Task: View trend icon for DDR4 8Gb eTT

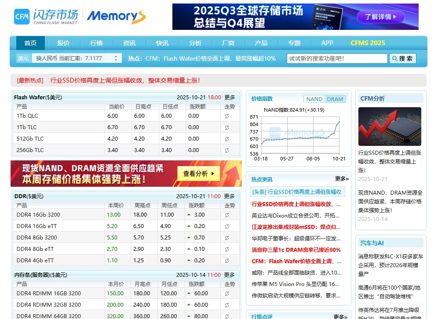Action: point(227,249)
